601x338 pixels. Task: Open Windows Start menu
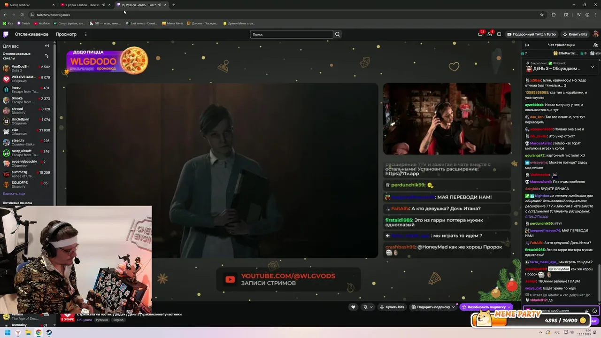[x=8, y=333]
